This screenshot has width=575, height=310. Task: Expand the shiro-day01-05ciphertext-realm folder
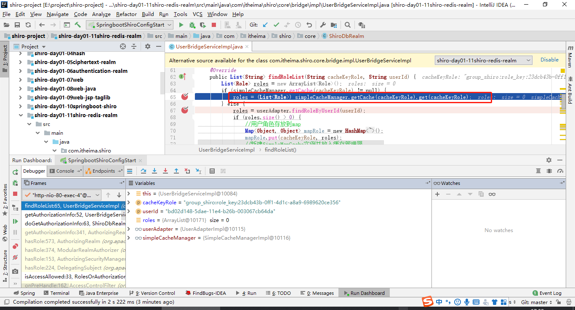tap(20, 62)
